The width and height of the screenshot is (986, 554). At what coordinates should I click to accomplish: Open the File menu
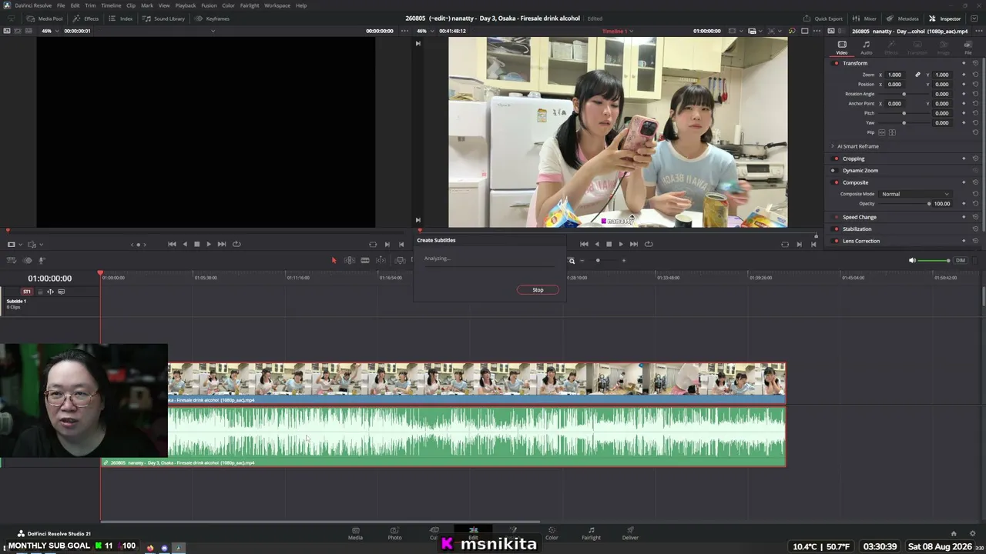(61, 5)
